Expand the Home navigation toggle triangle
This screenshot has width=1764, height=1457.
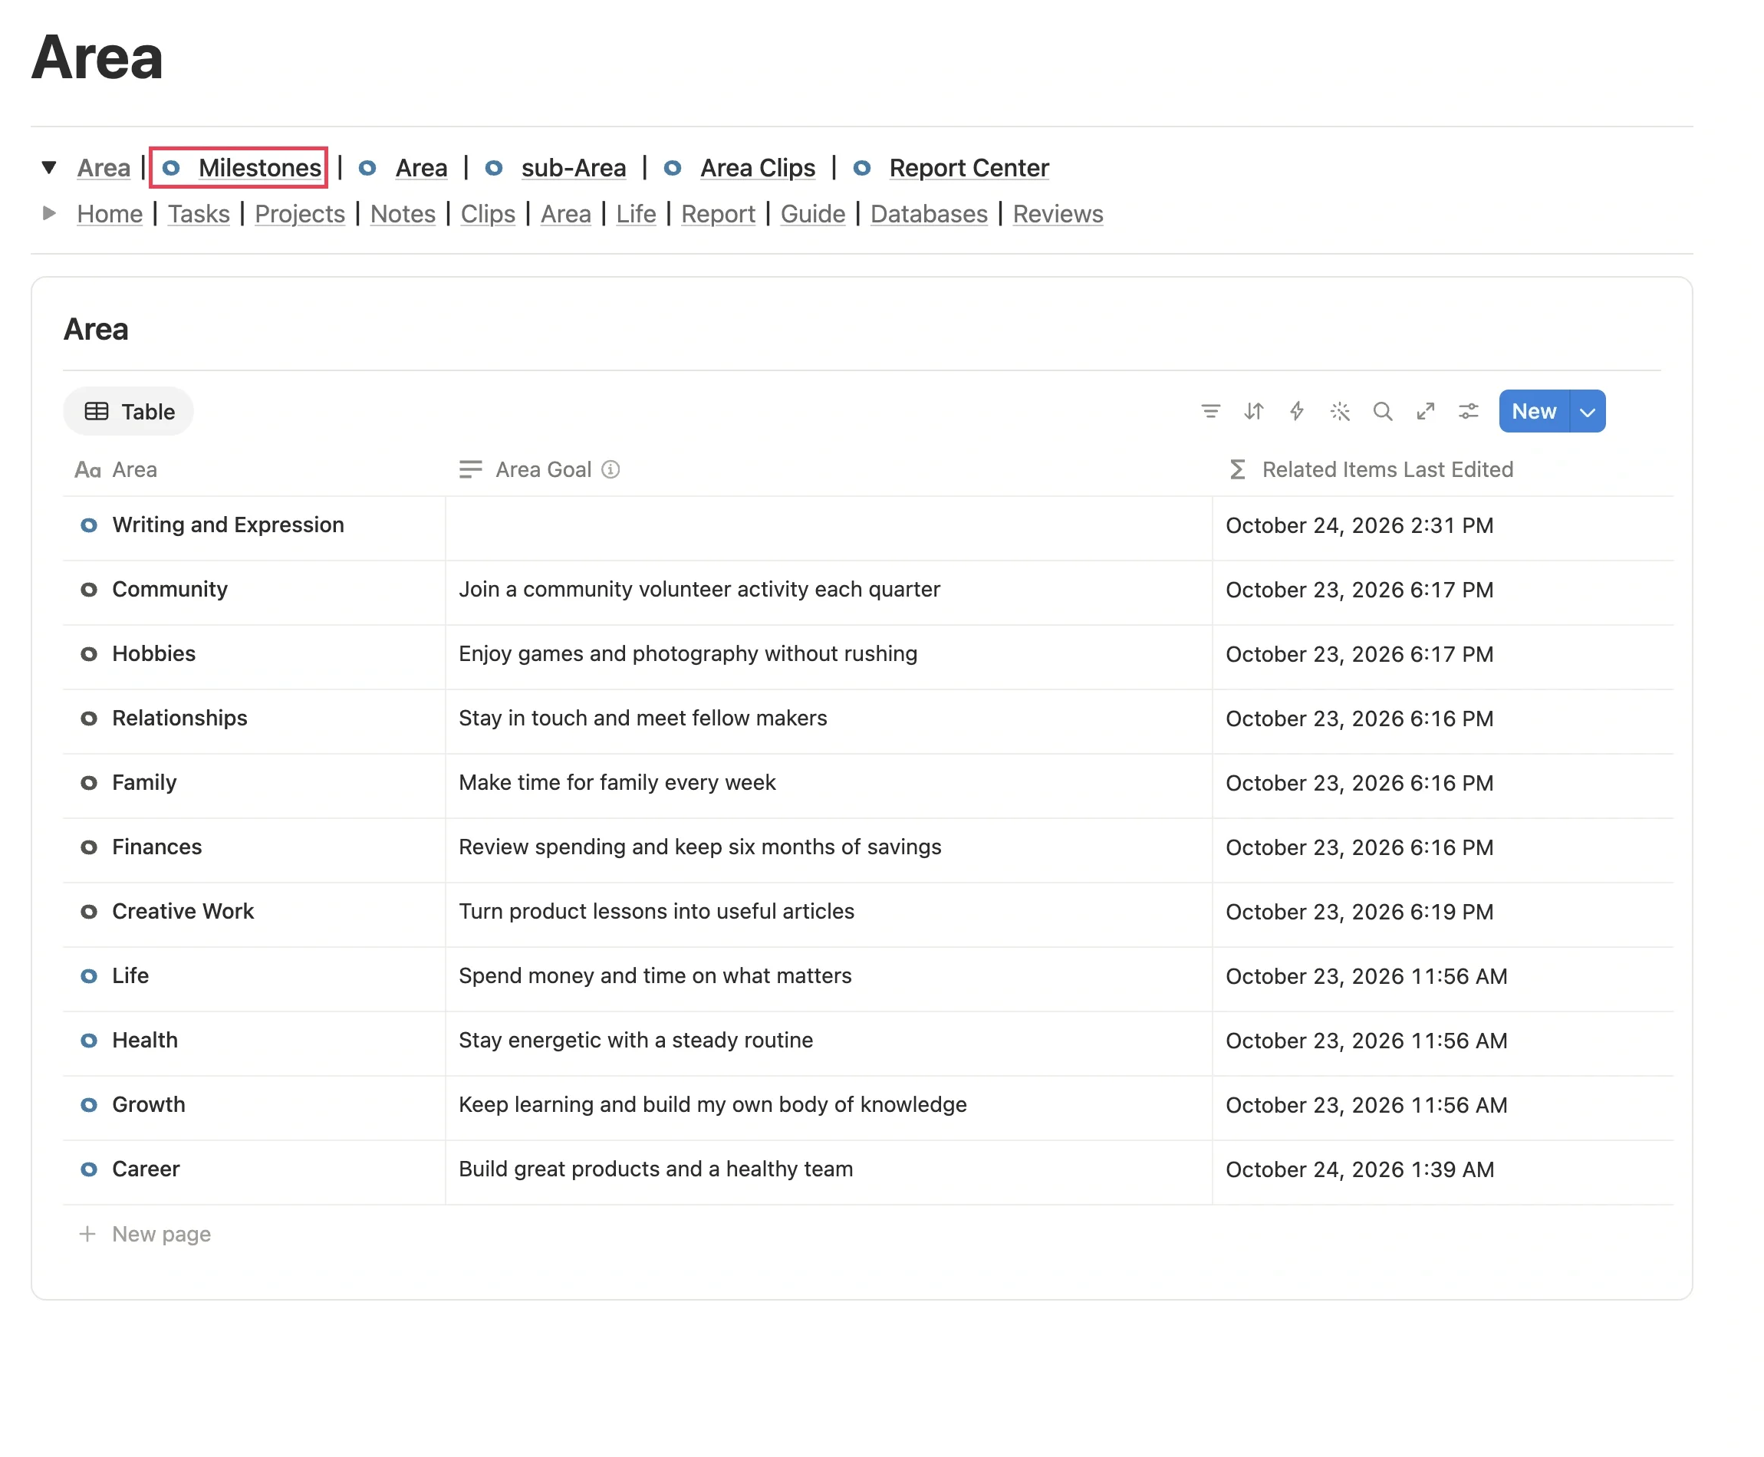tap(48, 213)
